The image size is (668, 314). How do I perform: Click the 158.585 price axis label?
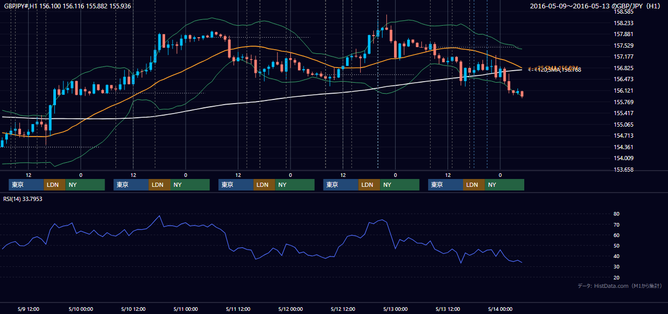click(x=623, y=12)
